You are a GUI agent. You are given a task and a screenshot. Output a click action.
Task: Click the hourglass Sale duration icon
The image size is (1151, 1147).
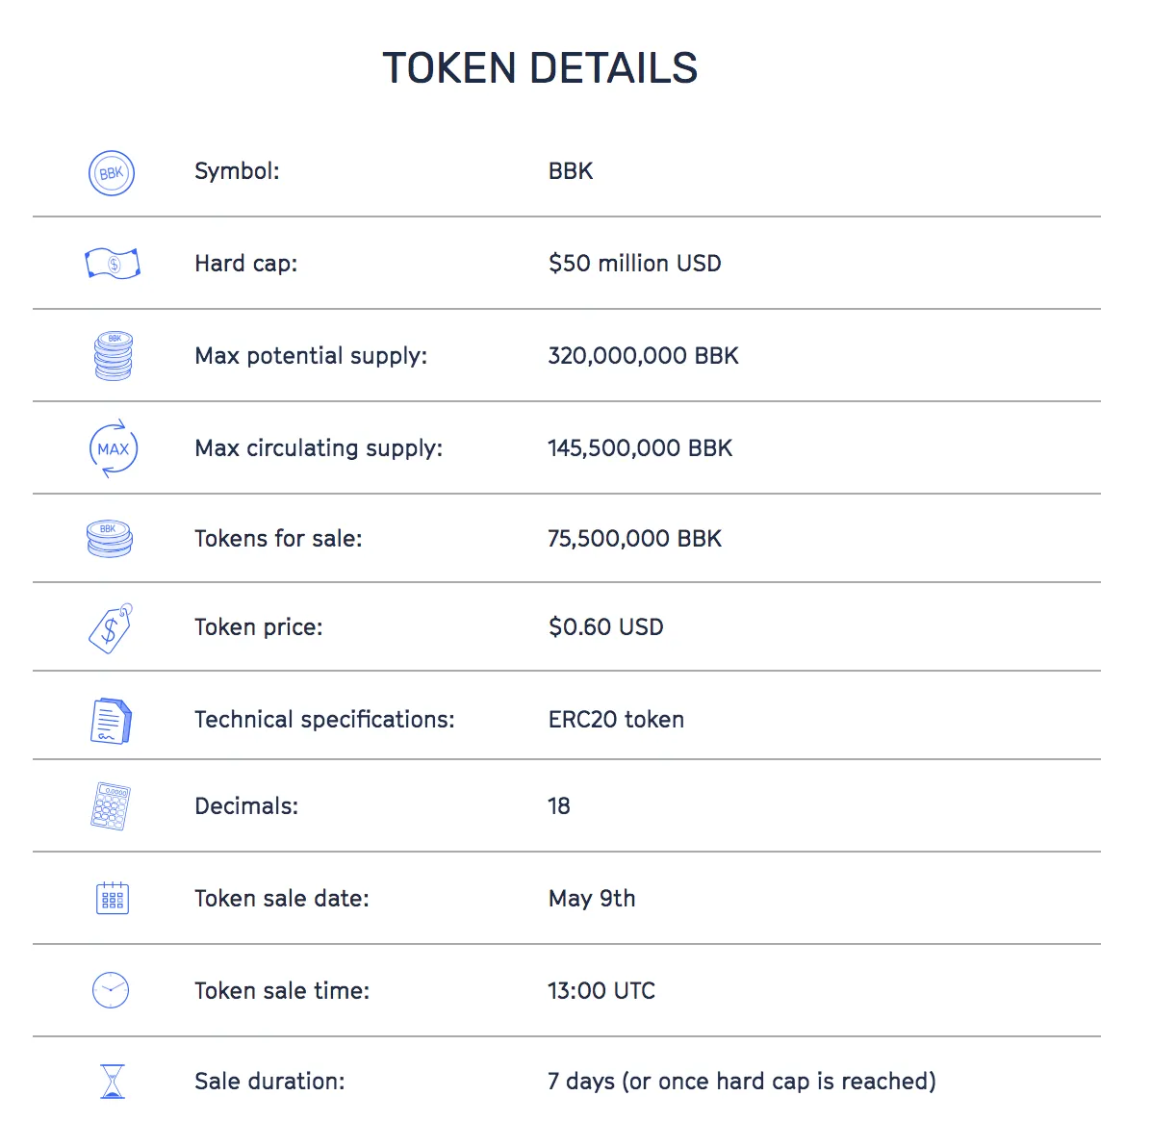click(113, 1082)
